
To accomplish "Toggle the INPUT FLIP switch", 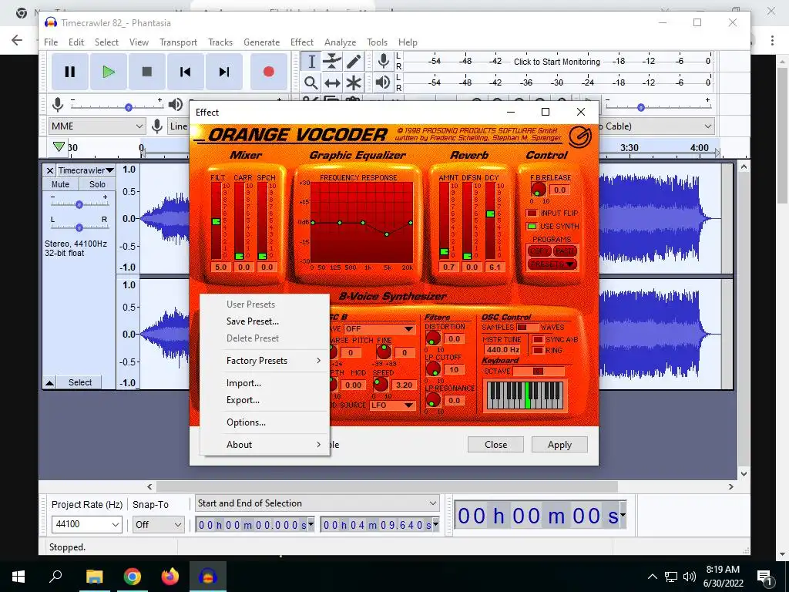I will pos(532,213).
